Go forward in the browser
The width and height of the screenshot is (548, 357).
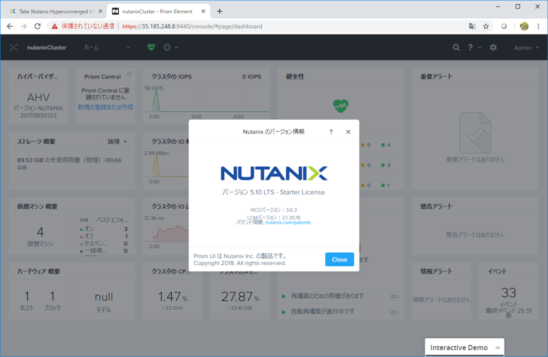pyautogui.click(x=24, y=26)
